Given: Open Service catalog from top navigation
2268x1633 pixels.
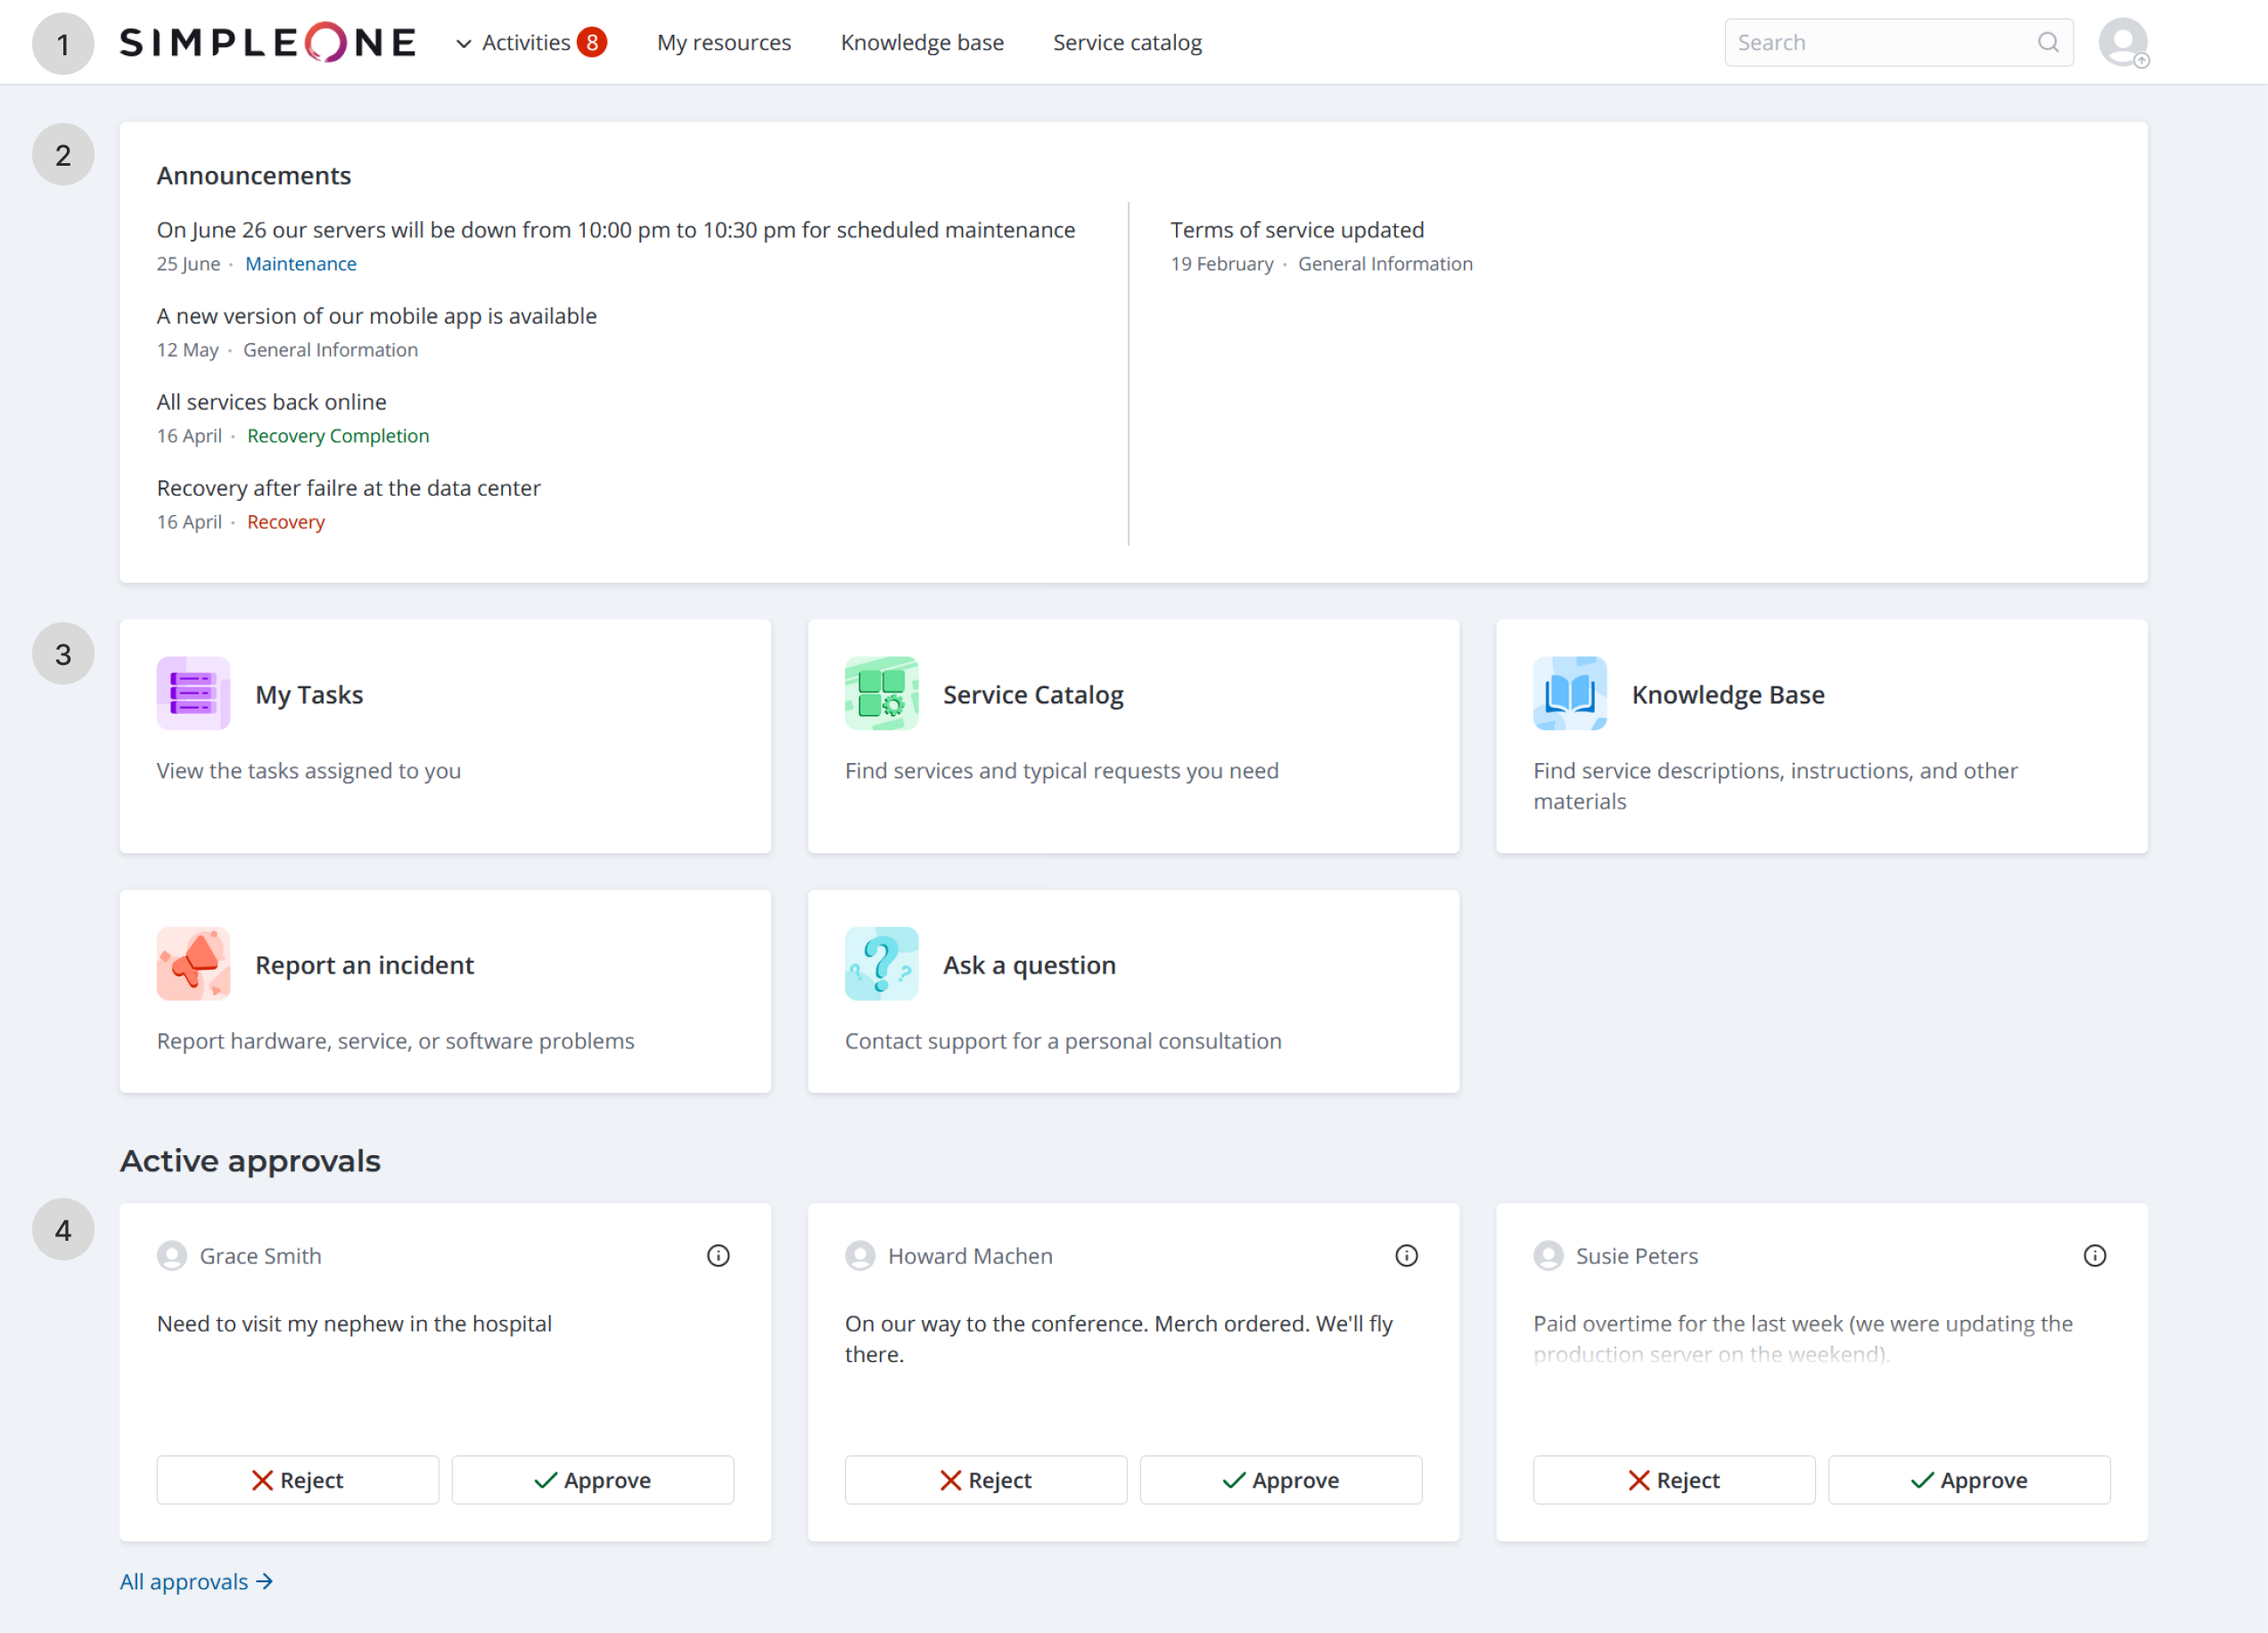Looking at the screenshot, I should click(x=1127, y=43).
